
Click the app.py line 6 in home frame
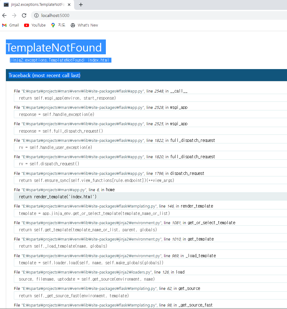click(64, 190)
